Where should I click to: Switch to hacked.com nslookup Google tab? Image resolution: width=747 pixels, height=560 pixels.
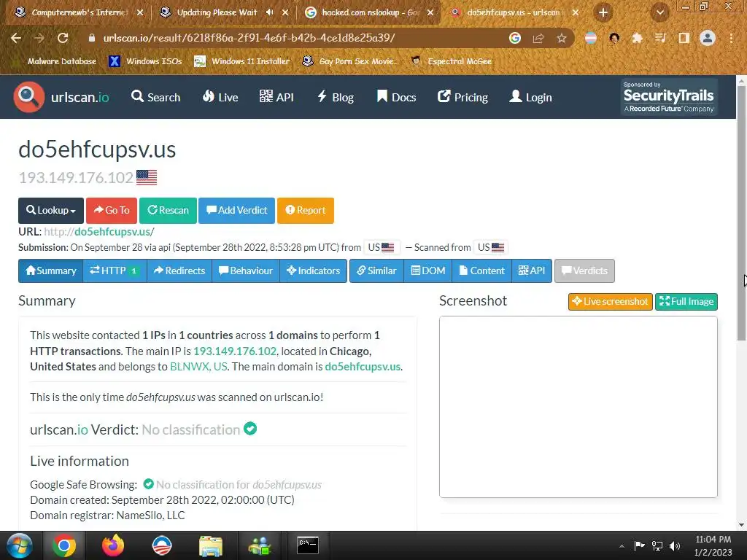point(369,12)
